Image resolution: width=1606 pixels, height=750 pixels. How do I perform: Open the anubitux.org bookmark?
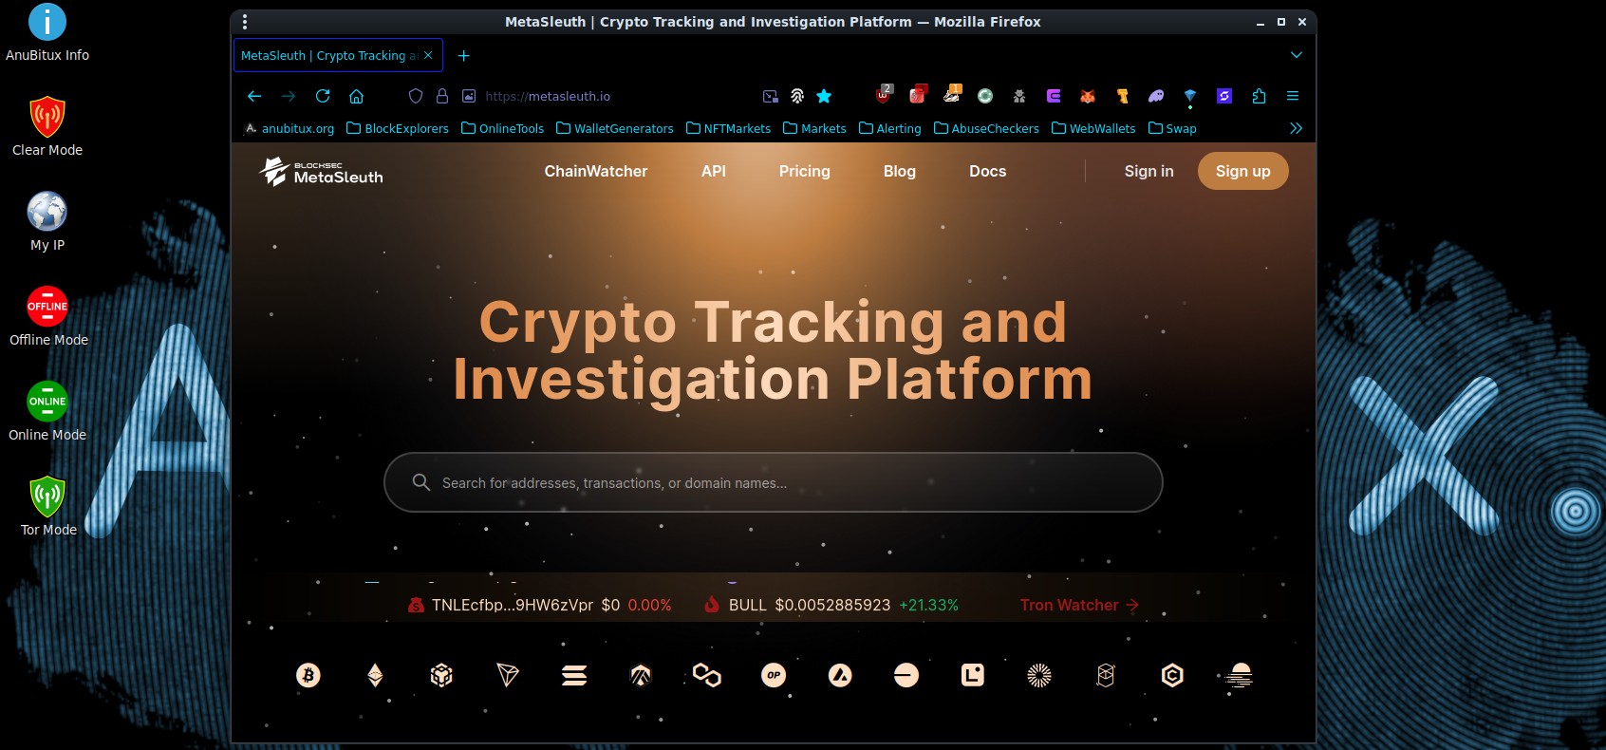pos(289,128)
